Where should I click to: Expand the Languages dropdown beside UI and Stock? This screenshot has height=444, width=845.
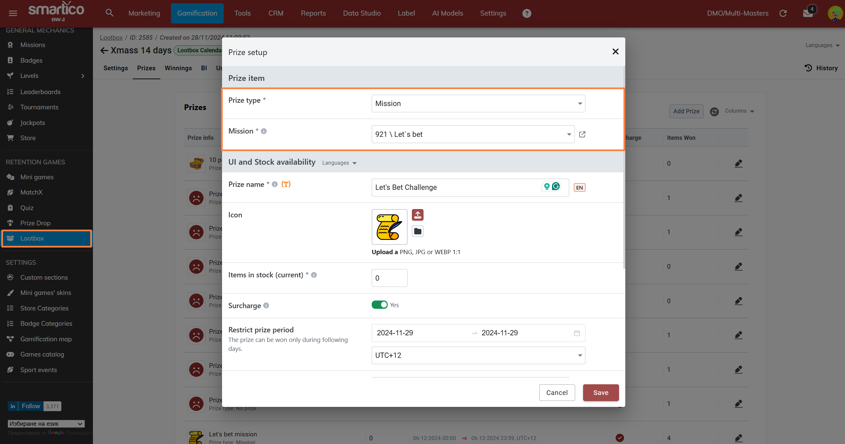(339, 163)
